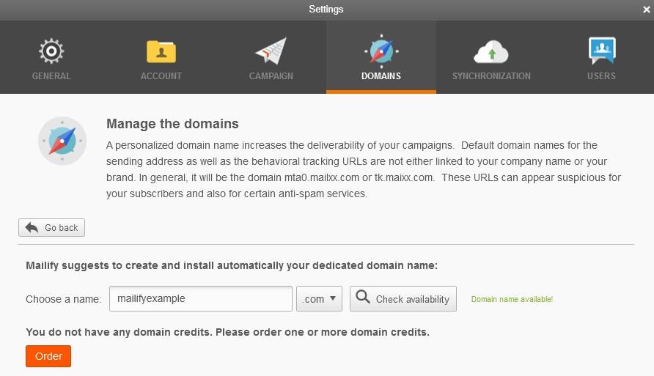Click the Domains compass icon in the tab bar

tap(381, 51)
